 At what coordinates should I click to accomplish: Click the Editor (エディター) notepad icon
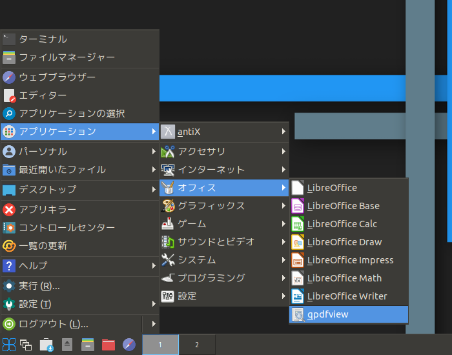tap(9, 96)
